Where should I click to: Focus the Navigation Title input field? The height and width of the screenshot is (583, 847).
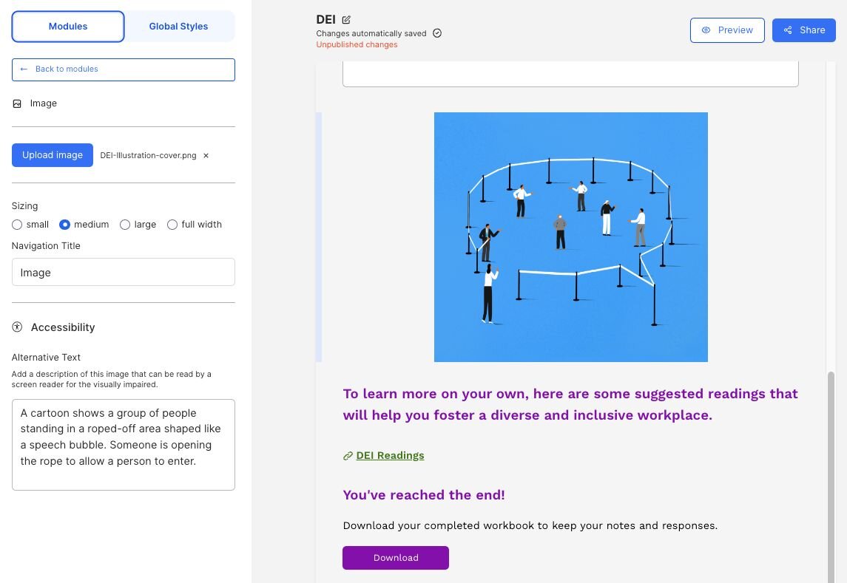pos(124,272)
